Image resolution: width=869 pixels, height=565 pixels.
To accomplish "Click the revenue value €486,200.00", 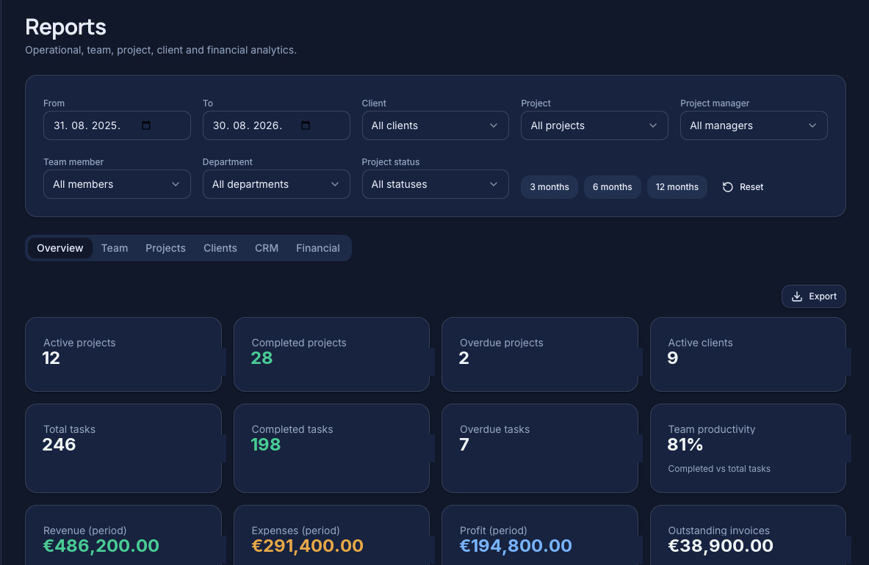I will click(101, 546).
